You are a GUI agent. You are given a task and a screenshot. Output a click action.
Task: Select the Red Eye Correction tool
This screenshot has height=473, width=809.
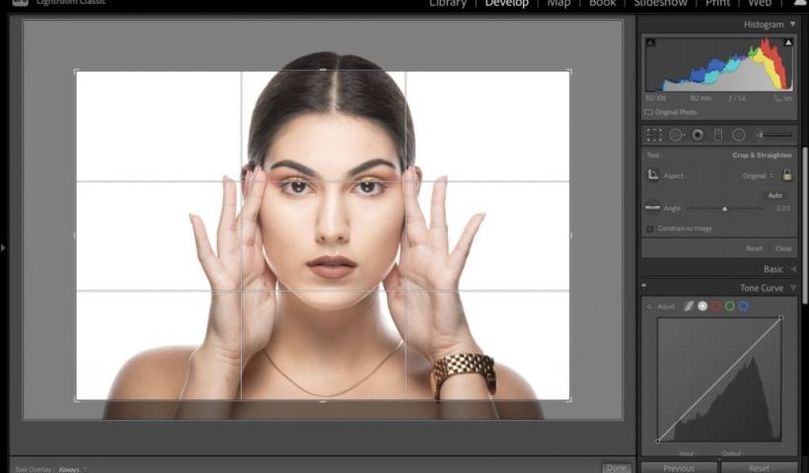pyautogui.click(x=698, y=135)
